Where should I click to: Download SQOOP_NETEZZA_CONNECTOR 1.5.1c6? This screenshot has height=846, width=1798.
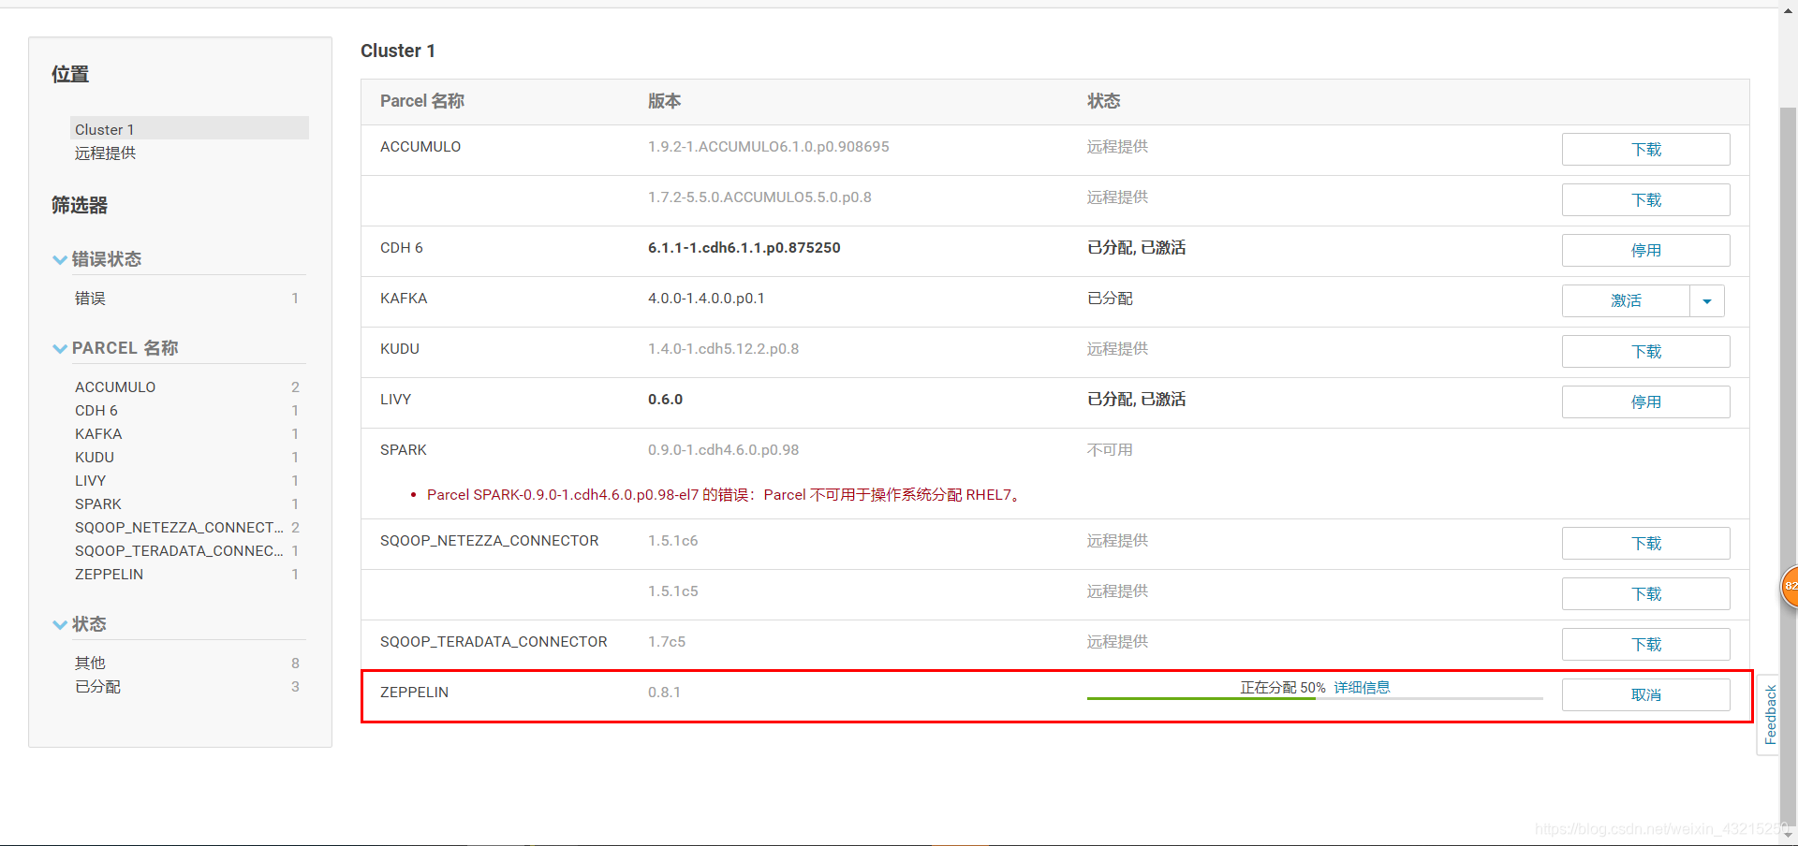pos(1645,544)
